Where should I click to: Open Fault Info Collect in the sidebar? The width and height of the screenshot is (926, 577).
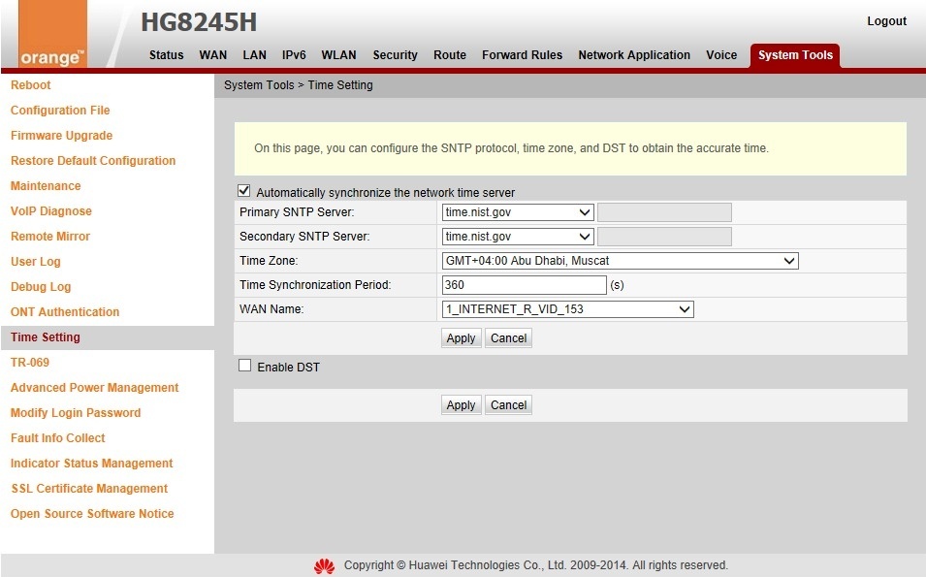pos(58,438)
